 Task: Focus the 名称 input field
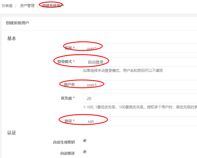[x=140, y=48]
